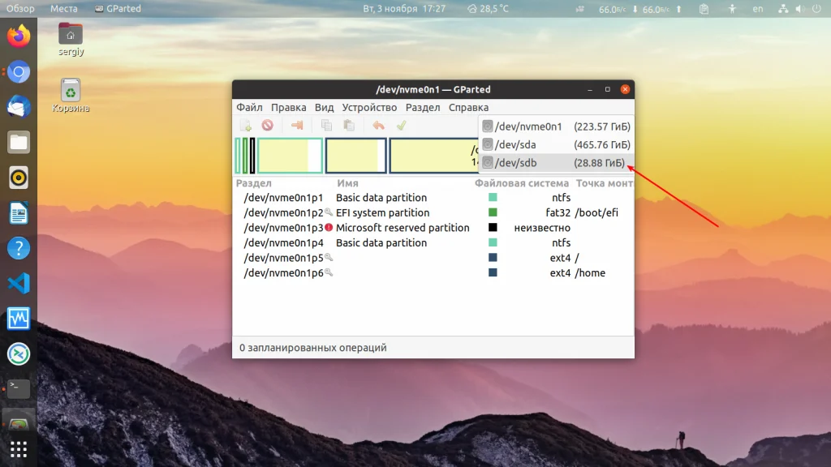Open the Files manager from the dock
Image resolution: width=831 pixels, height=467 pixels.
[x=19, y=143]
